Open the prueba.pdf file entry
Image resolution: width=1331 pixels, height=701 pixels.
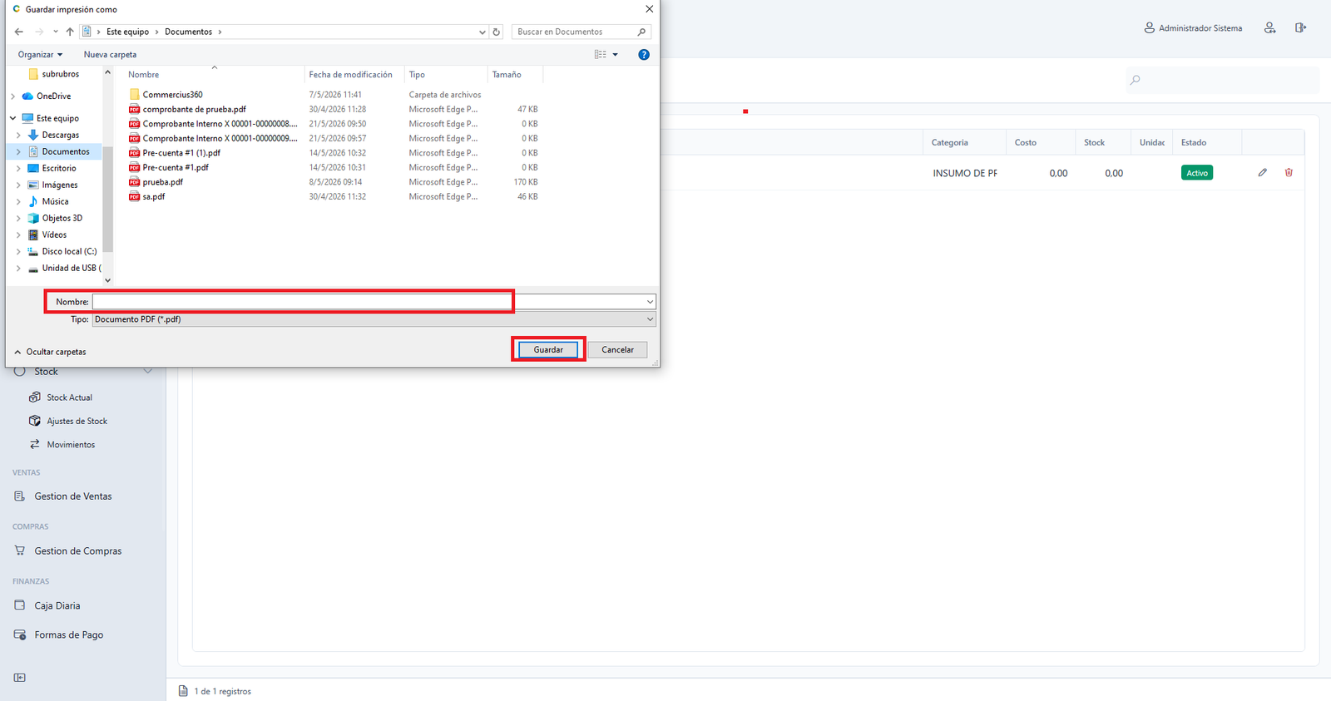163,182
